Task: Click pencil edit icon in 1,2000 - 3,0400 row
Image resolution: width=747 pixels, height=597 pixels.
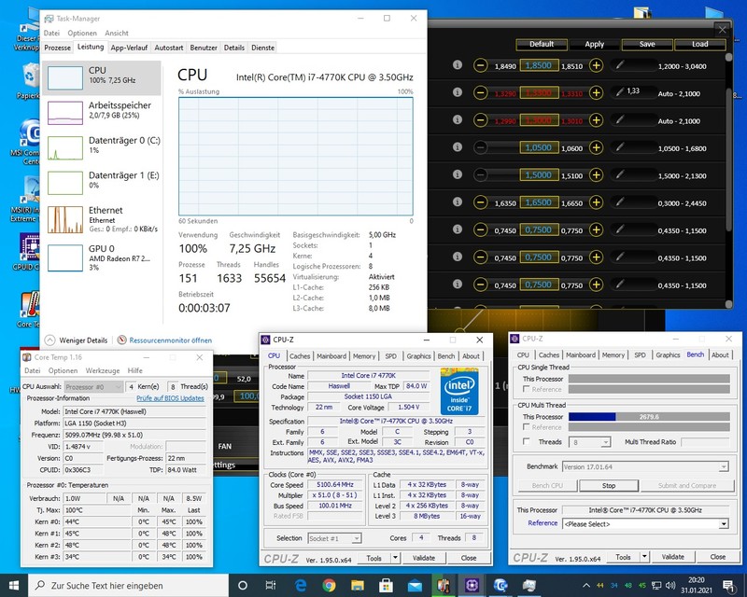Action: coord(620,64)
